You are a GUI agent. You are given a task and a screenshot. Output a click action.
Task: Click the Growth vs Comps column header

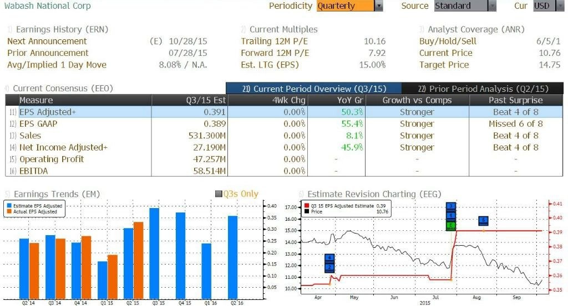417,100
